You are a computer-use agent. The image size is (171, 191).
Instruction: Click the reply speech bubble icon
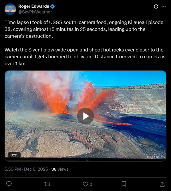pyautogui.click(x=9, y=184)
